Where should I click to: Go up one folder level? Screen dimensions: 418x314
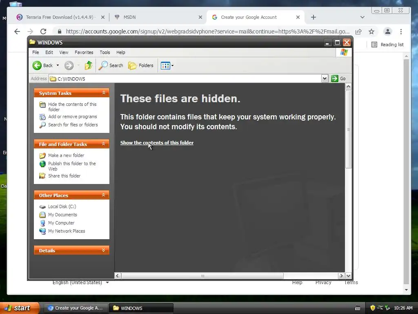pos(88,65)
